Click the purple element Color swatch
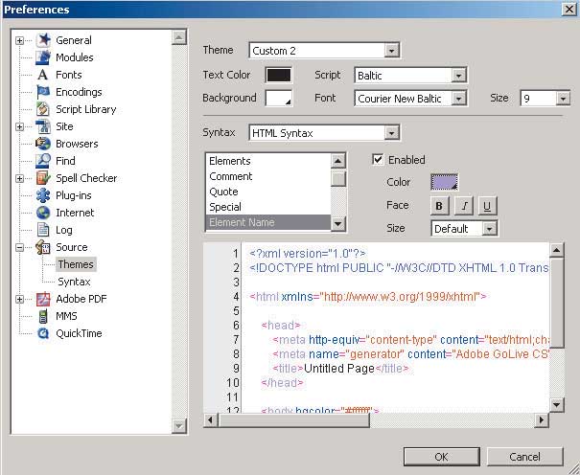580x475 pixels. point(444,182)
